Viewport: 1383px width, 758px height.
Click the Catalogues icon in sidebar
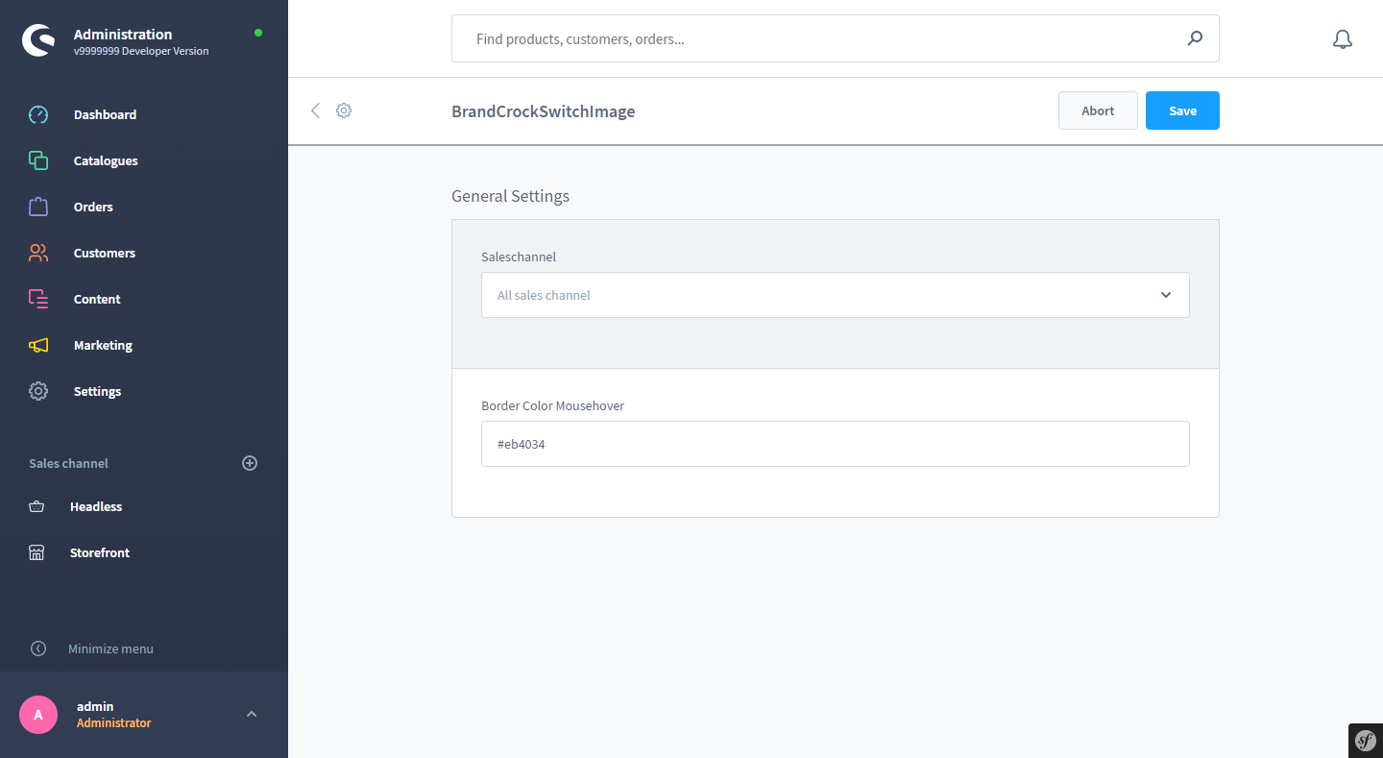coord(38,160)
